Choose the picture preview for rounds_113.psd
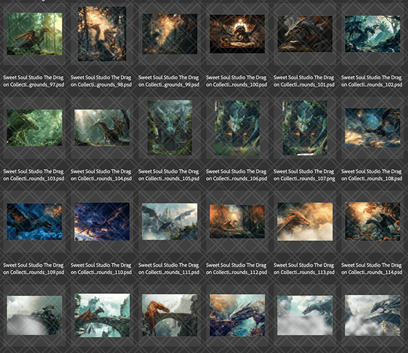Screen dimensions: 408x353 point(305,221)
